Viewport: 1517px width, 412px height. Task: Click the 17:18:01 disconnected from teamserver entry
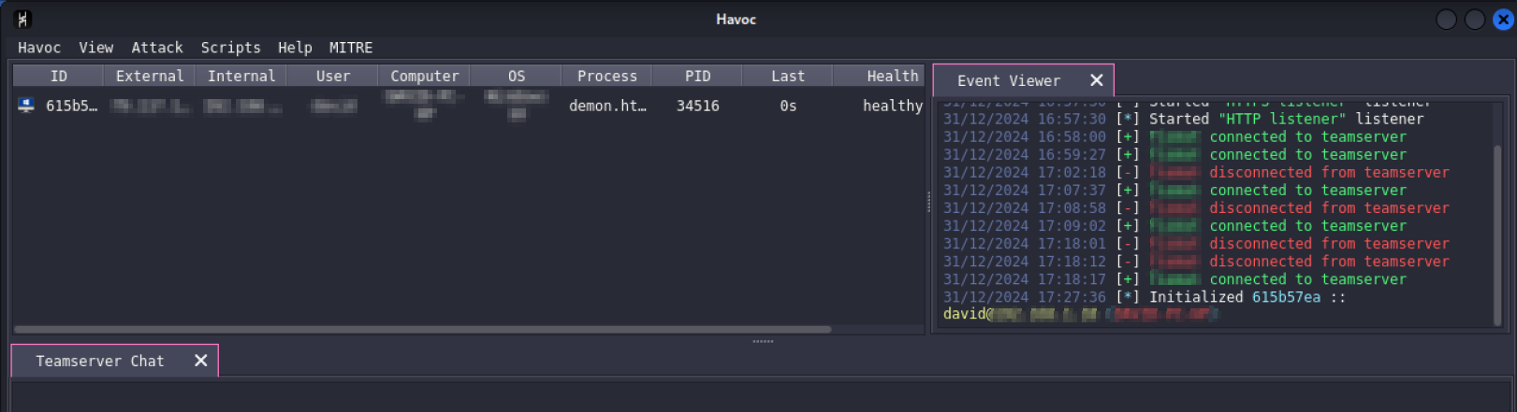pos(1196,243)
